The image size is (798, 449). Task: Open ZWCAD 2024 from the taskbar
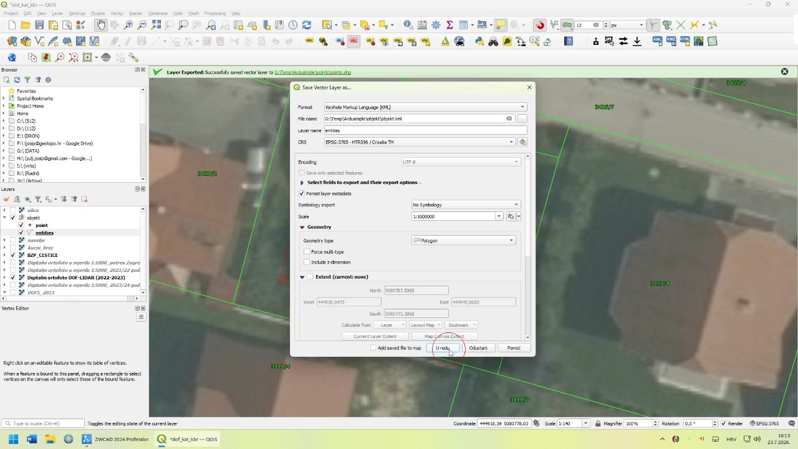(116, 439)
